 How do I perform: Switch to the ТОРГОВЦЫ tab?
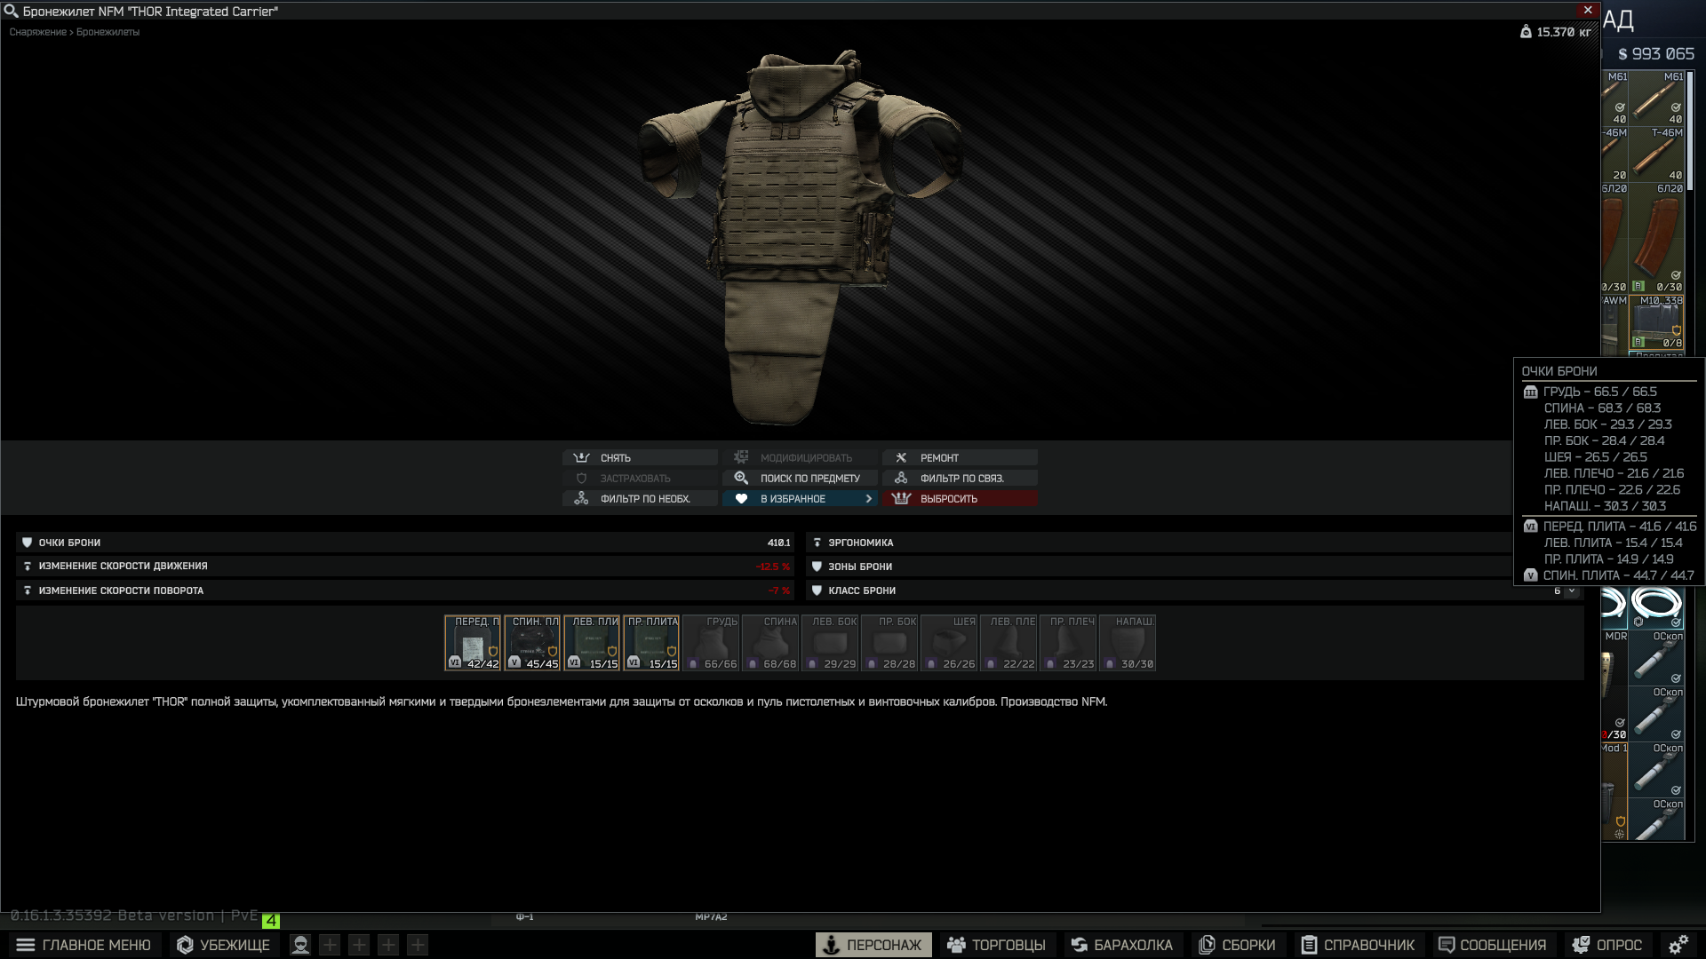point(996,945)
